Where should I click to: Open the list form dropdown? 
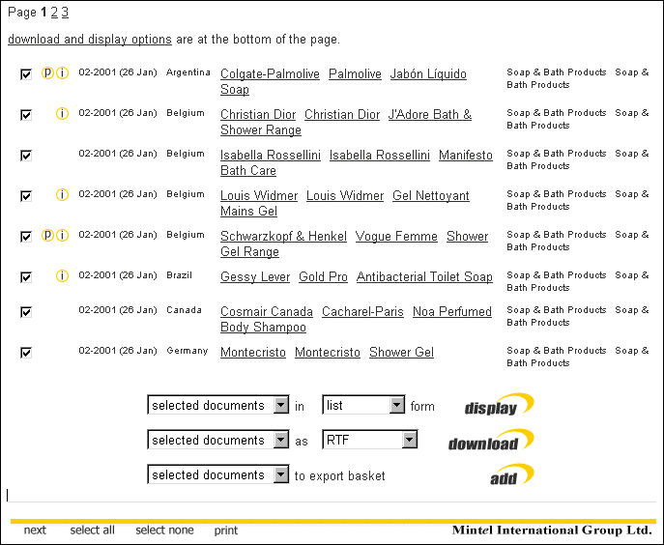coord(363,405)
